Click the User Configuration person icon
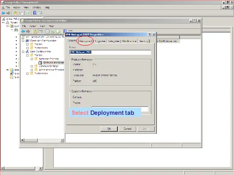The width and height of the screenshot is (234, 175). click(27, 52)
